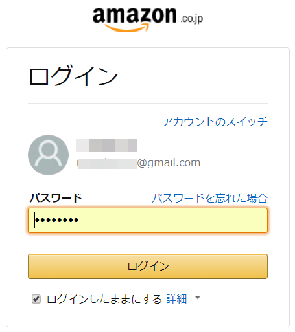Open the 詳細 details link

[x=176, y=299]
